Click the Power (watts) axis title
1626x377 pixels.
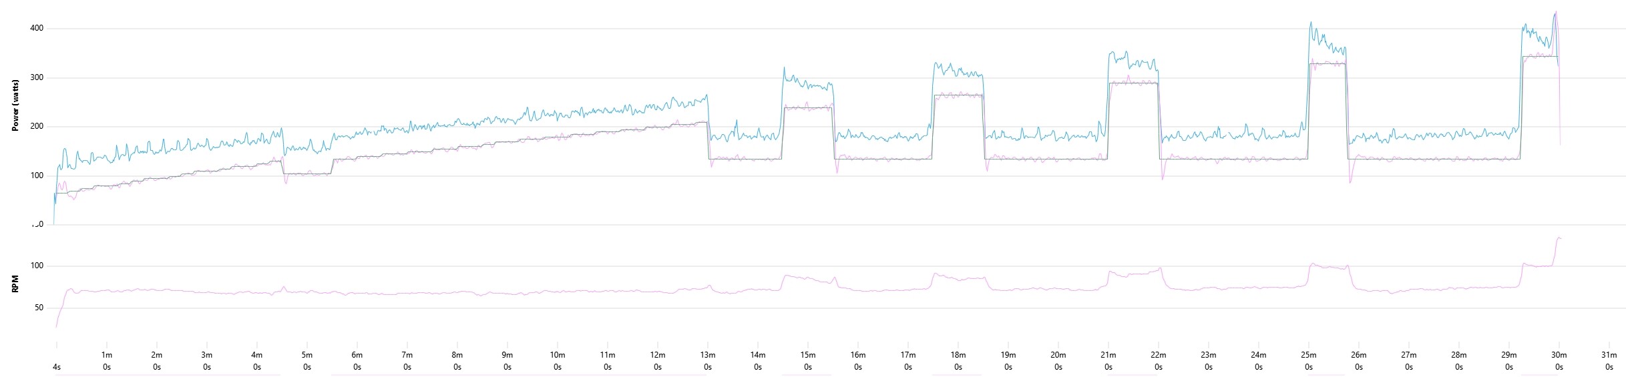coord(15,105)
